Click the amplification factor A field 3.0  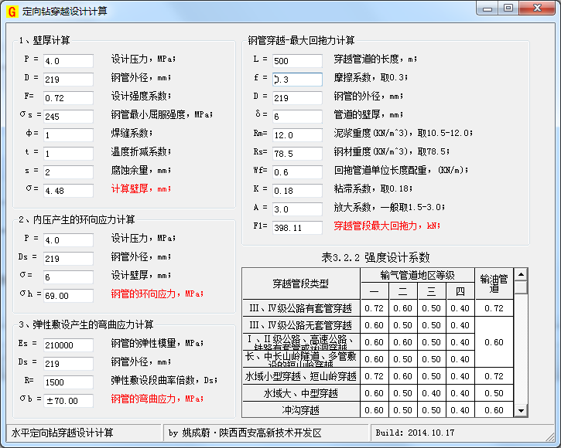297,209
